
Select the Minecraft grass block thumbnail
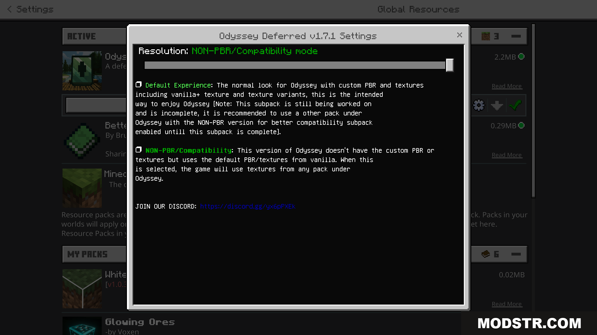[82, 188]
